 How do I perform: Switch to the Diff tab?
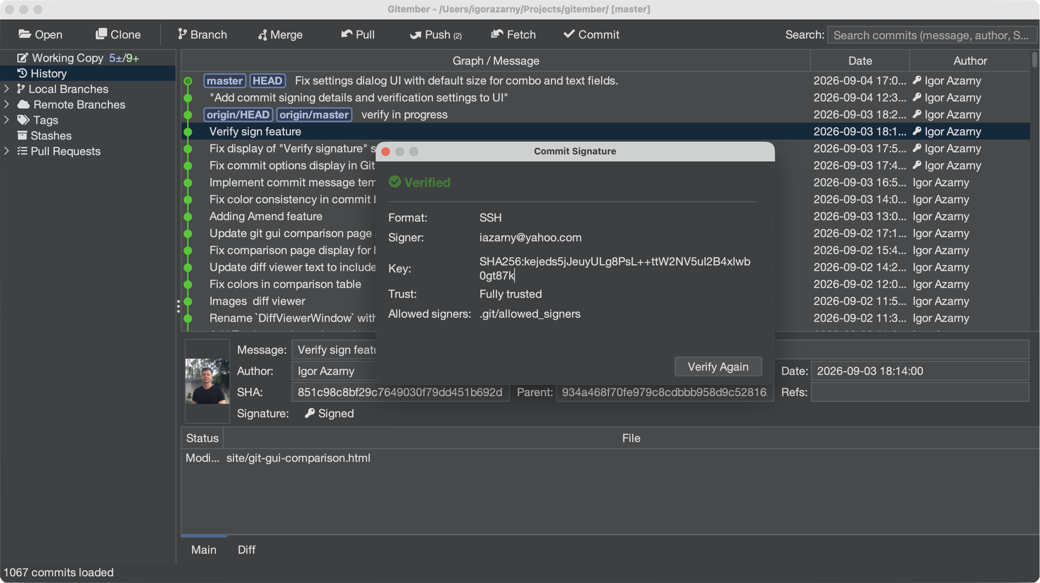246,549
